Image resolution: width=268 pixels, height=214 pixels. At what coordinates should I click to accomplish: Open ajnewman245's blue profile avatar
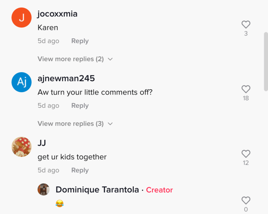point(21,83)
